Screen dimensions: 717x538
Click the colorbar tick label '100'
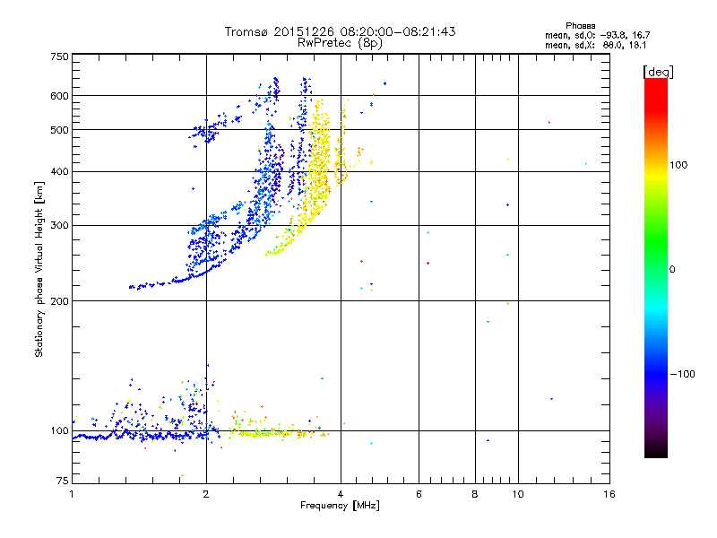pyautogui.click(x=678, y=165)
